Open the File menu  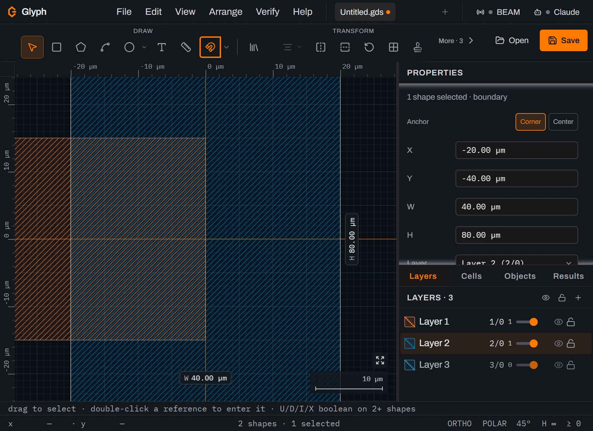[x=124, y=12]
